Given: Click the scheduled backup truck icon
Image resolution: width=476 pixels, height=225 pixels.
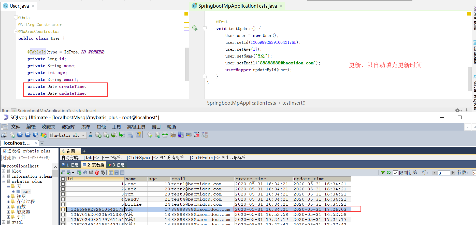Looking at the screenshot, I should tap(173, 135).
